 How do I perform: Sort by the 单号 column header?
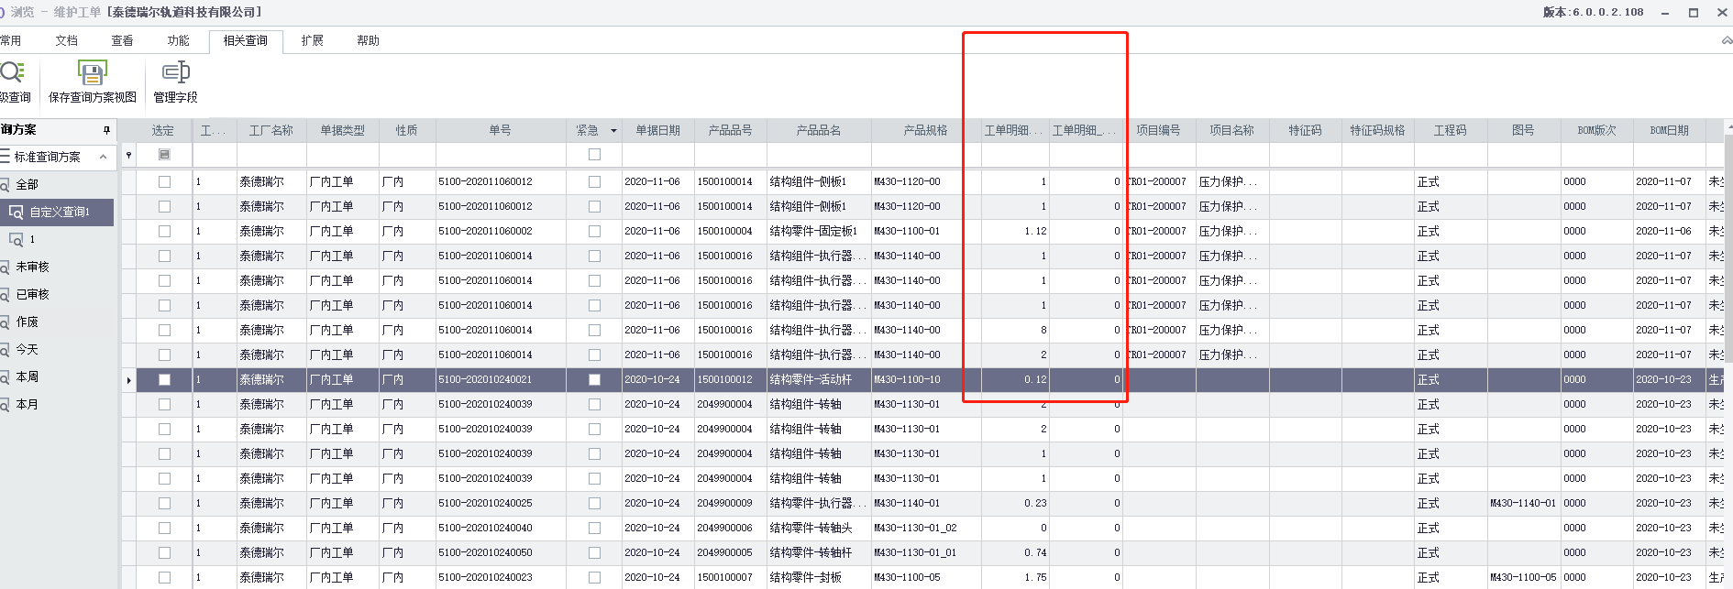500,131
